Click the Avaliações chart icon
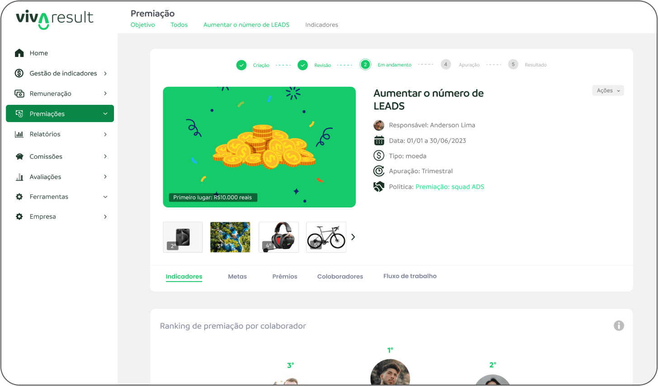This screenshot has width=658, height=386. pyautogui.click(x=19, y=177)
